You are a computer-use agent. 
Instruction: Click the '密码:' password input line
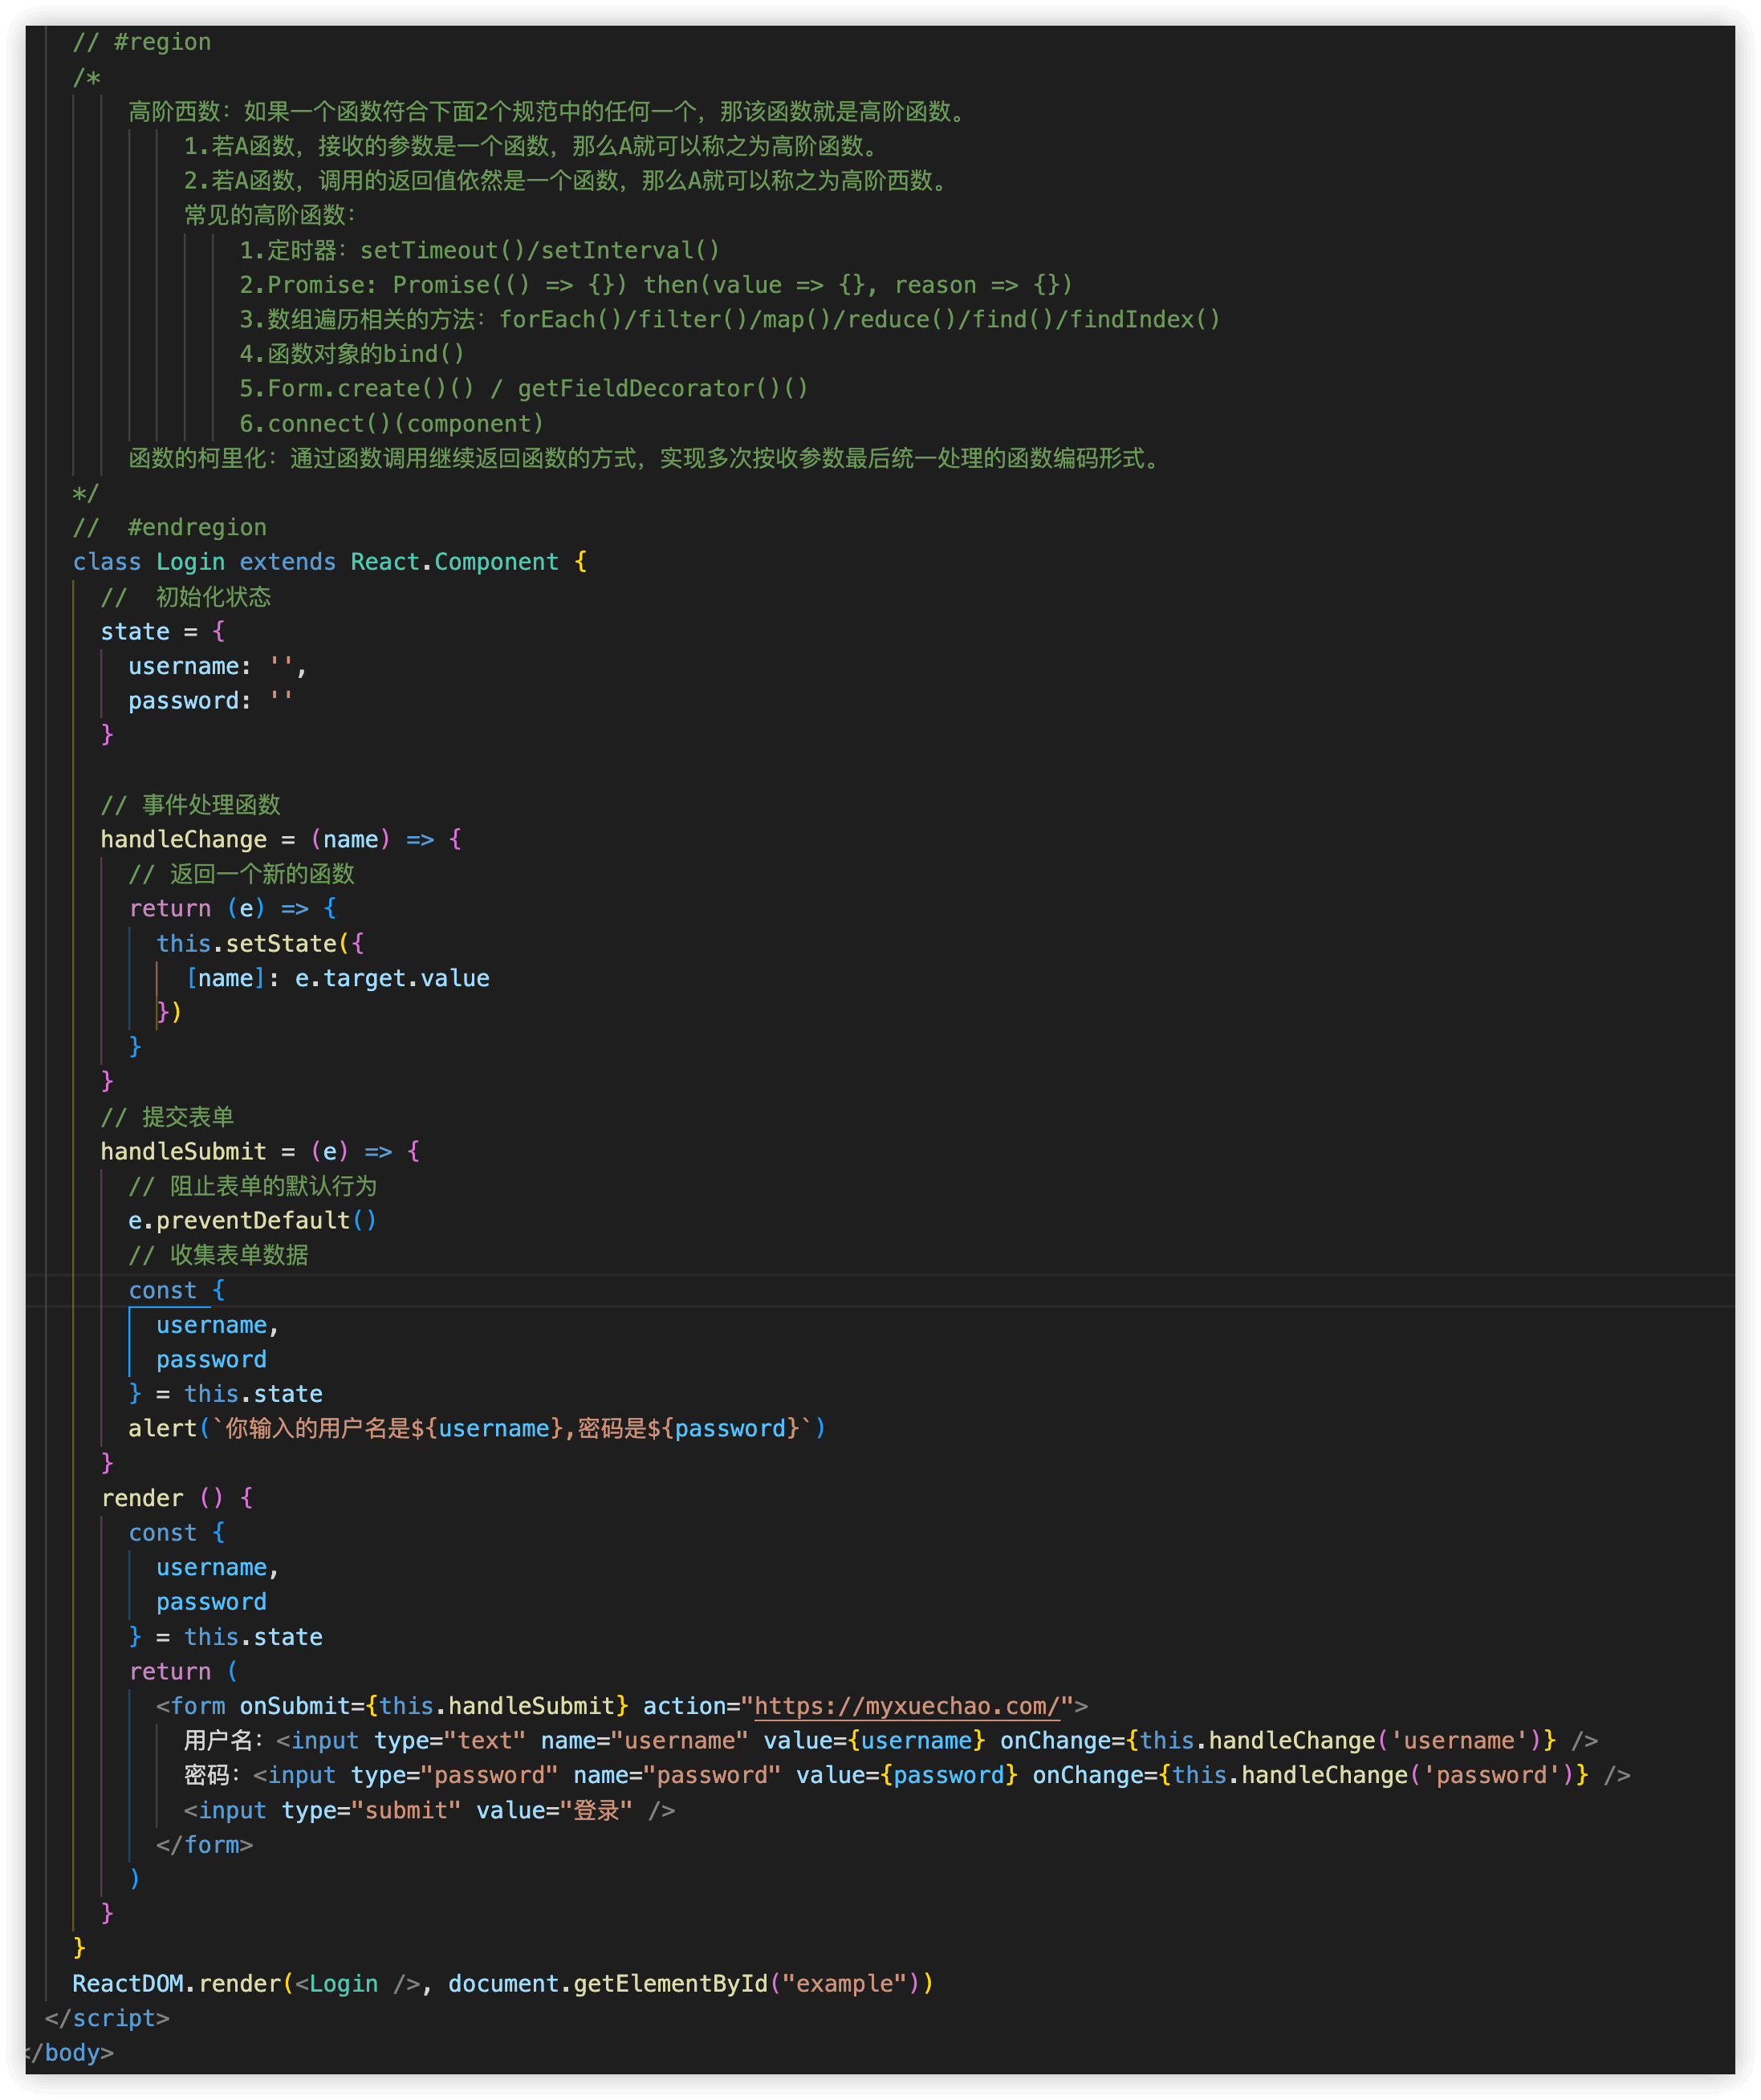tap(907, 1775)
